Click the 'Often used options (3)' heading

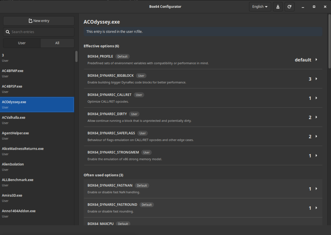pos(103,175)
